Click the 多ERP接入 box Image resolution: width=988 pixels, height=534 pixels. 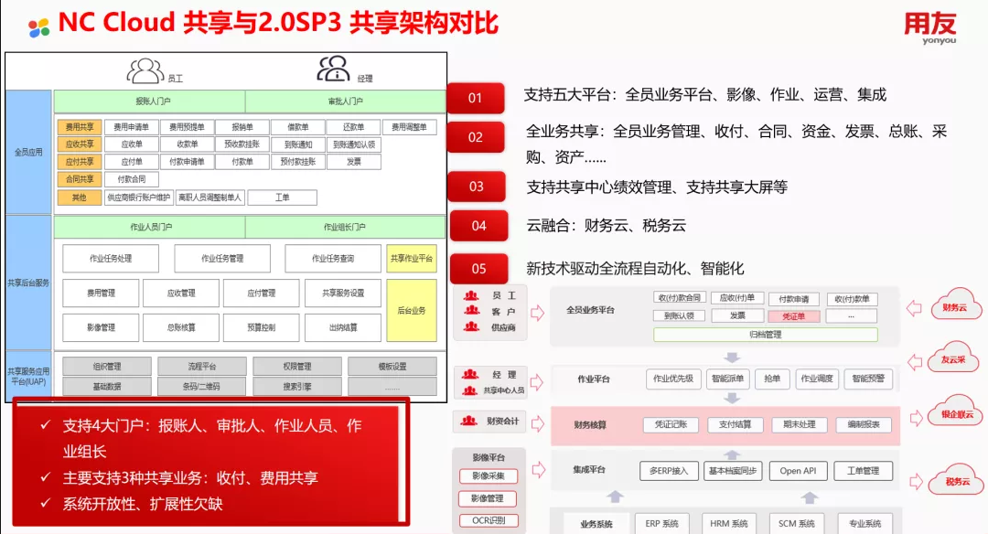click(x=669, y=471)
